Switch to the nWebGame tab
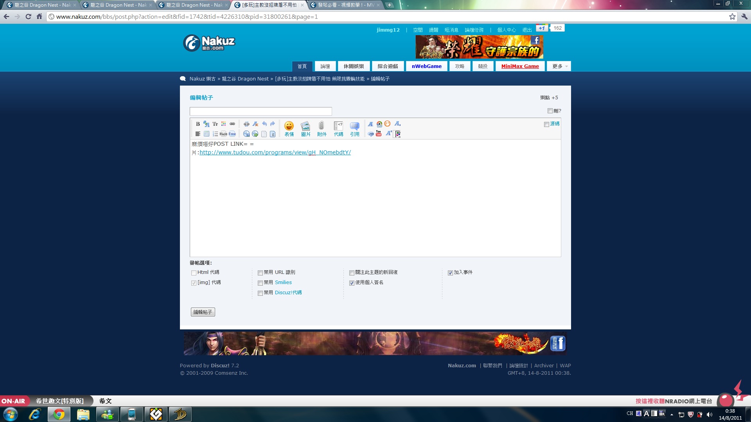This screenshot has width=751, height=422. (x=426, y=66)
